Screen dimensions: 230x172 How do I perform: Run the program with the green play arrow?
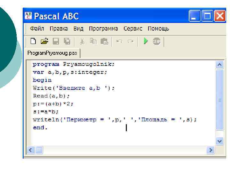(x=146, y=41)
